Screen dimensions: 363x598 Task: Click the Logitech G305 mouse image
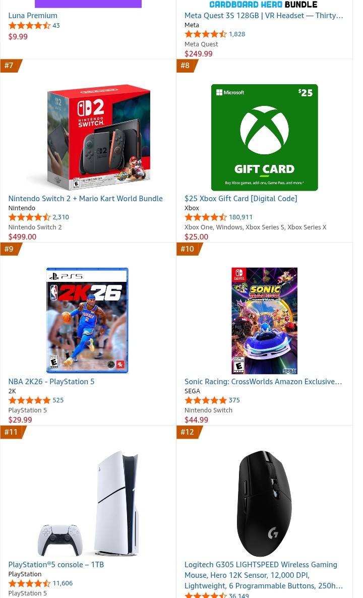pyautogui.click(x=264, y=503)
